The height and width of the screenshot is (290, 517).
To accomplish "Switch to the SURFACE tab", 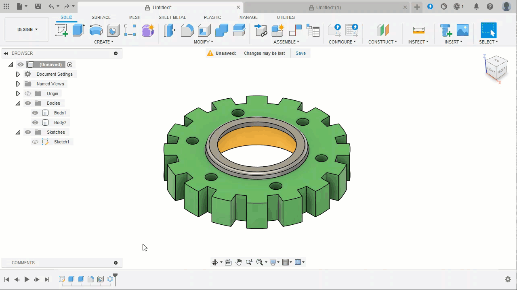I will 101,17.
